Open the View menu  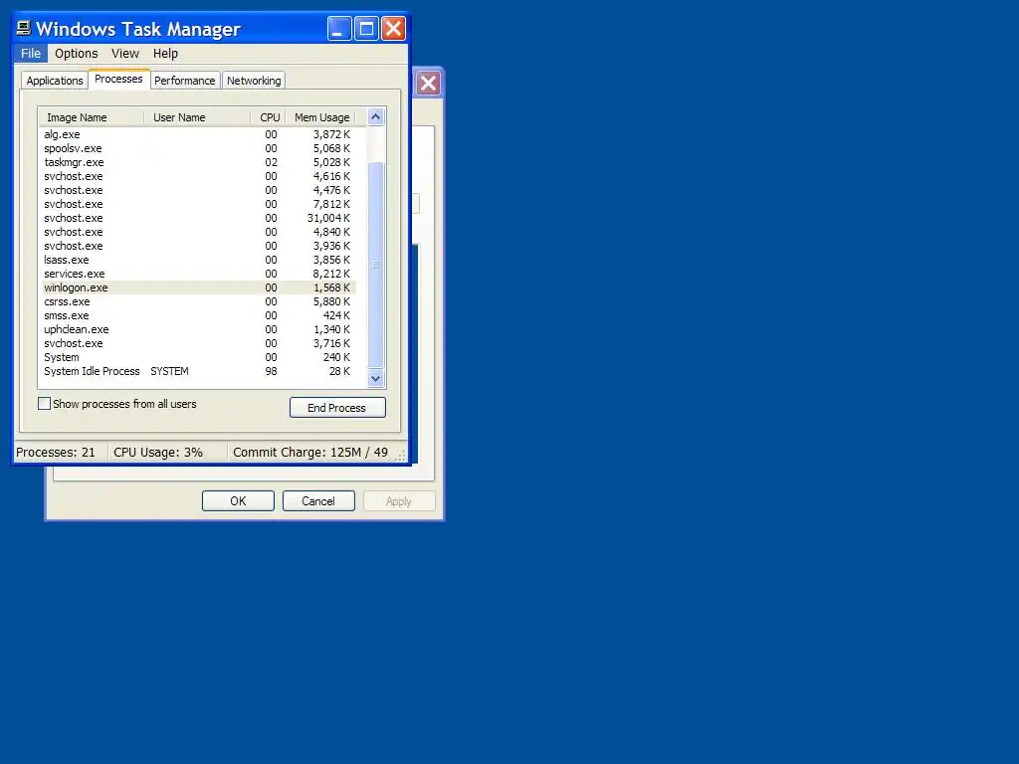124,54
